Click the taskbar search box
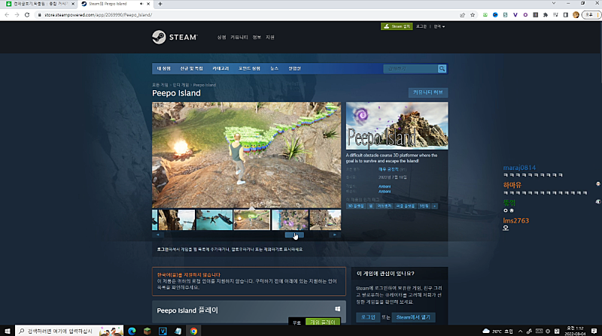The height and width of the screenshot is (336, 602). coord(69,331)
